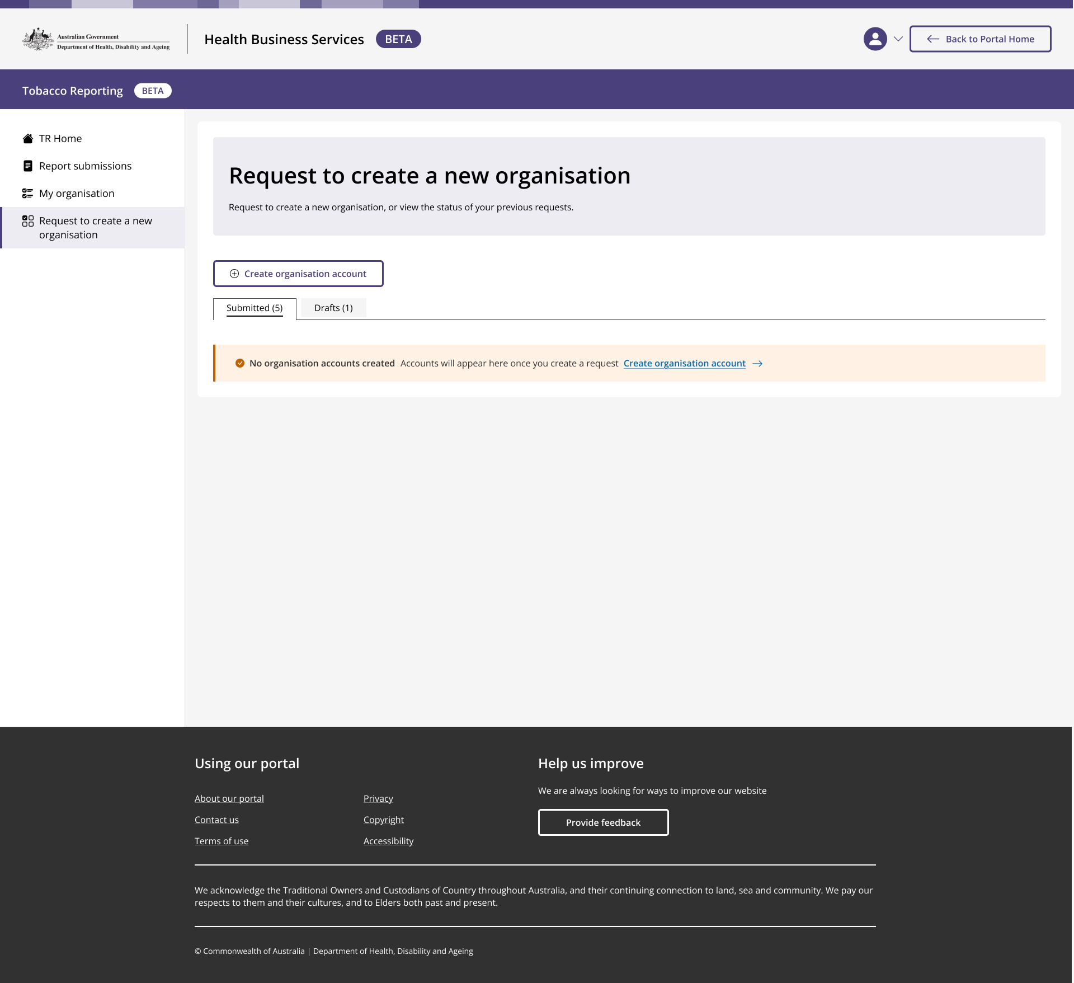Image resolution: width=1074 pixels, height=983 pixels.
Task: Click the left arrow in Back to Portal Home
Action: [932, 39]
